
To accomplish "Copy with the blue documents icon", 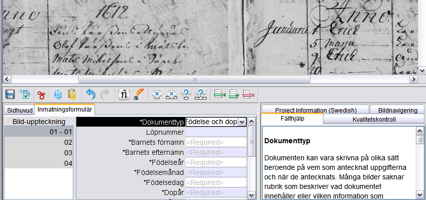I will pos(58,94).
